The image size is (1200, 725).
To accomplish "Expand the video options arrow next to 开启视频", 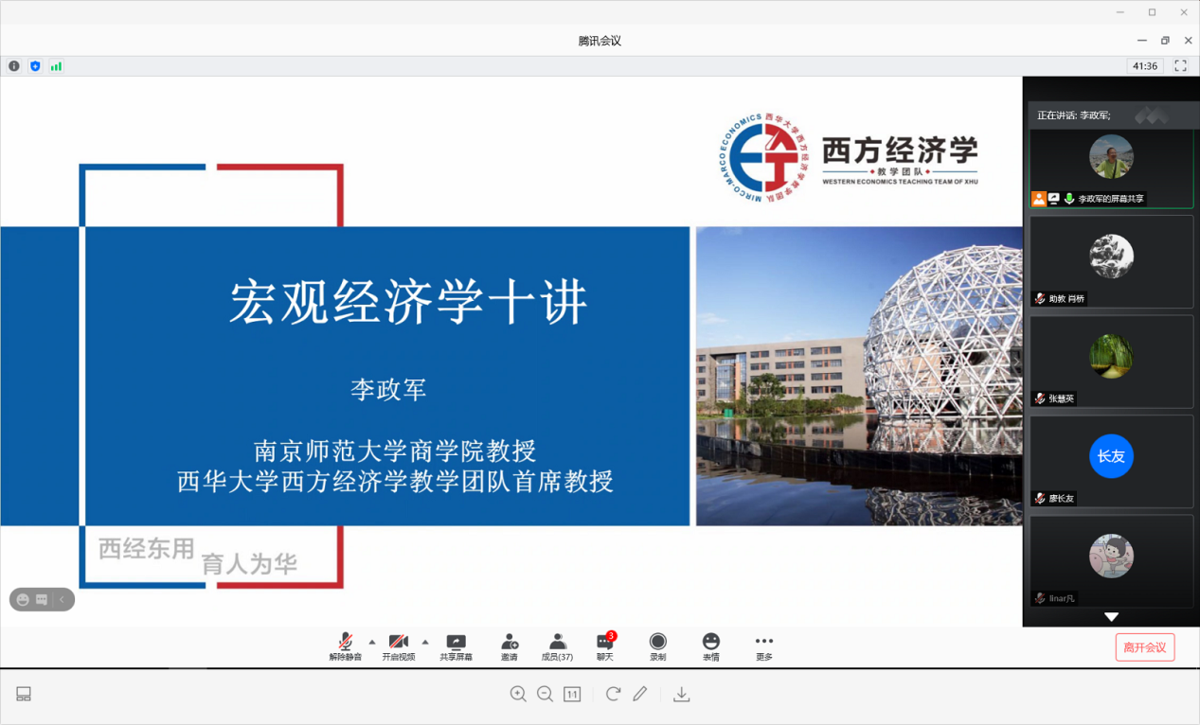I will [x=424, y=641].
